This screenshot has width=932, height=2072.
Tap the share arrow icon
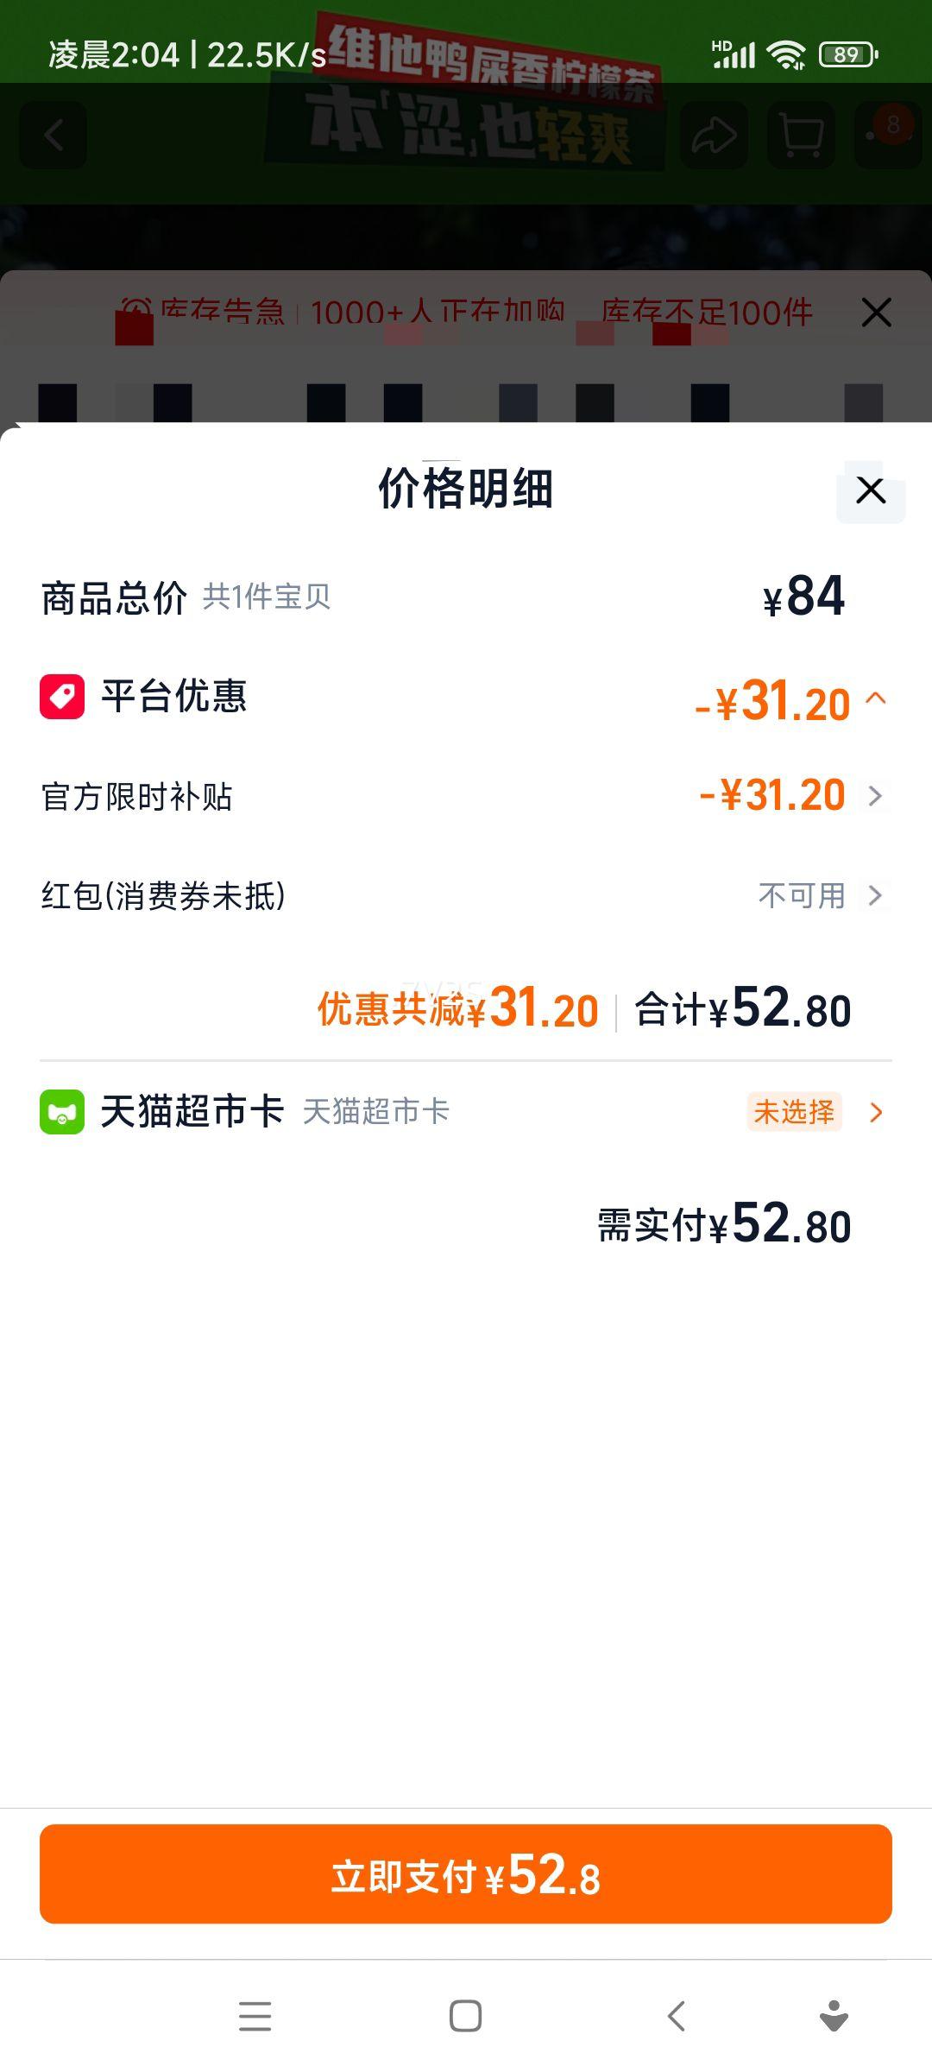714,136
